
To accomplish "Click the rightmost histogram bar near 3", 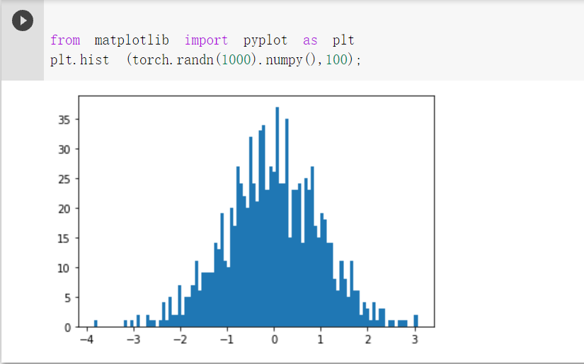I will pyautogui.click(x=416, y=321).
